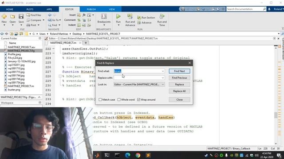284x159 pixels.
Task: Open the Breakpoints icon
Action: (104, 17)
